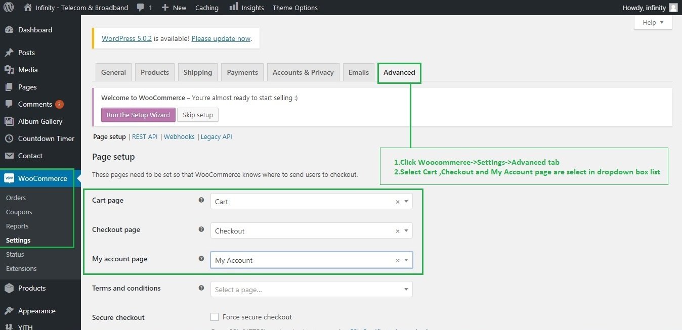
Task: Click the Please update now link
Action: (221, 38)
